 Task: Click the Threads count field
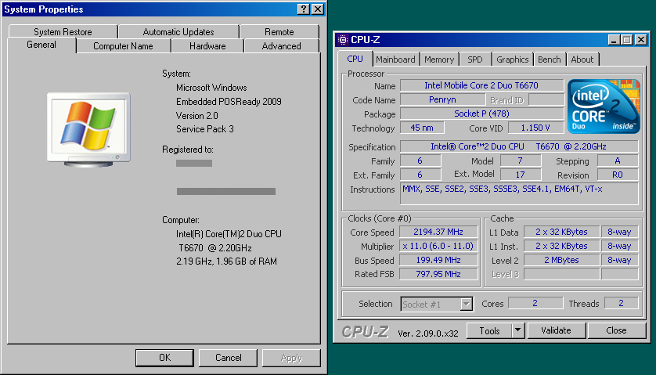[x=622, y=303]
